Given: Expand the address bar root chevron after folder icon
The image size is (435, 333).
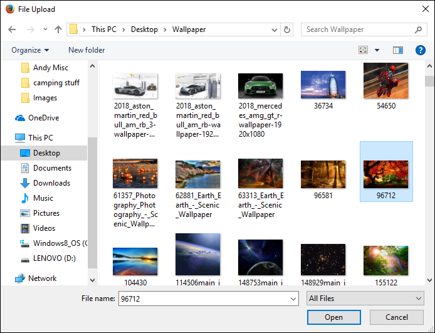Looking at the screenshot, I should click(x=84, y=29).
